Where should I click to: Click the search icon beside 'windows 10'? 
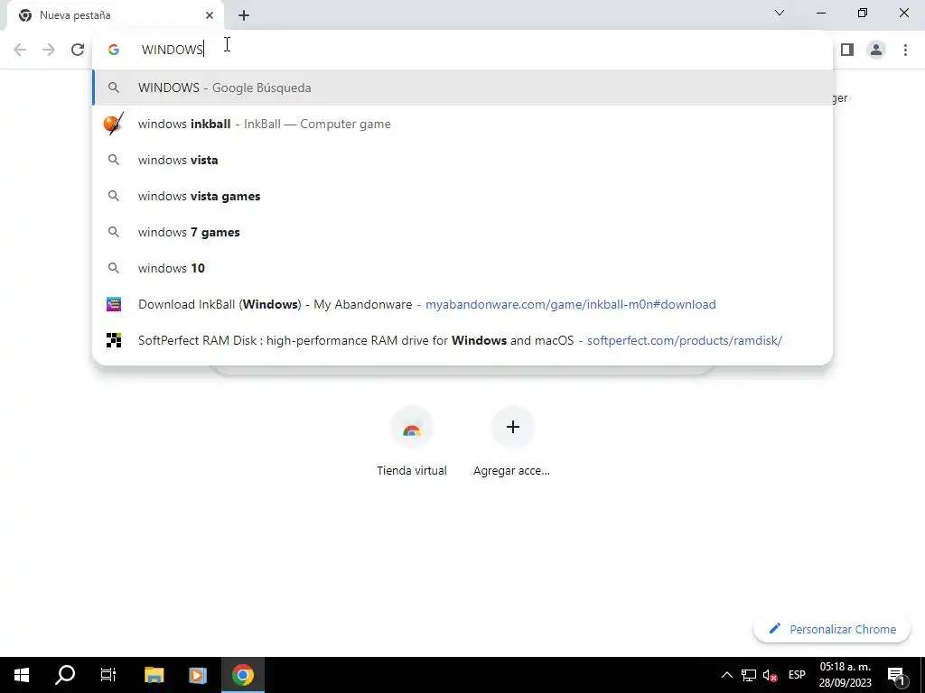pyautogui.click(x=114, y=268)
